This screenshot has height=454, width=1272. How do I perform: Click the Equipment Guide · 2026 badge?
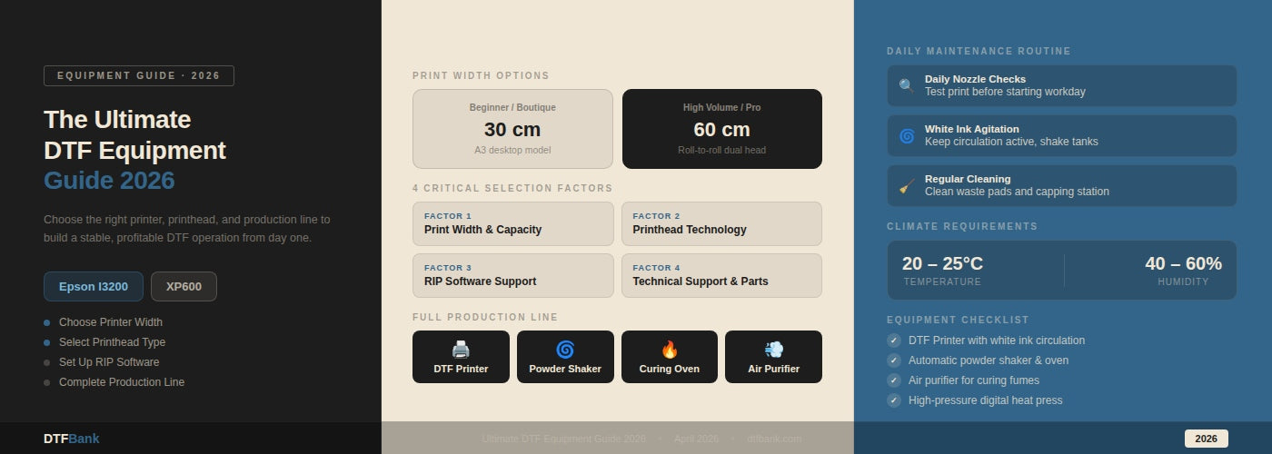pos(139,75)
